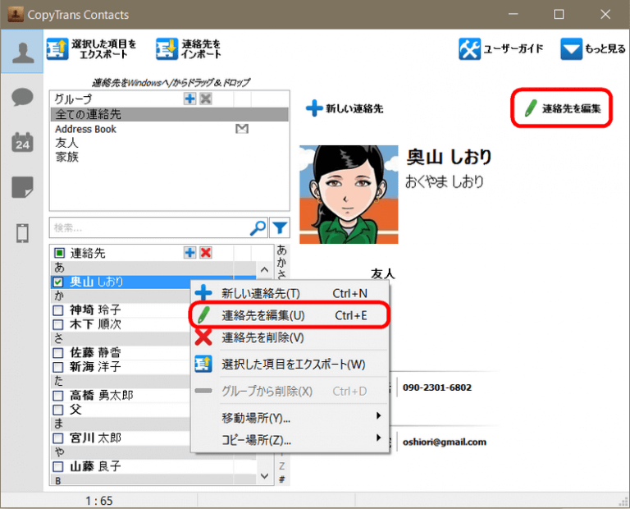Click the magnifier search icon
This screenshot has height=509, width=630.
258,228
